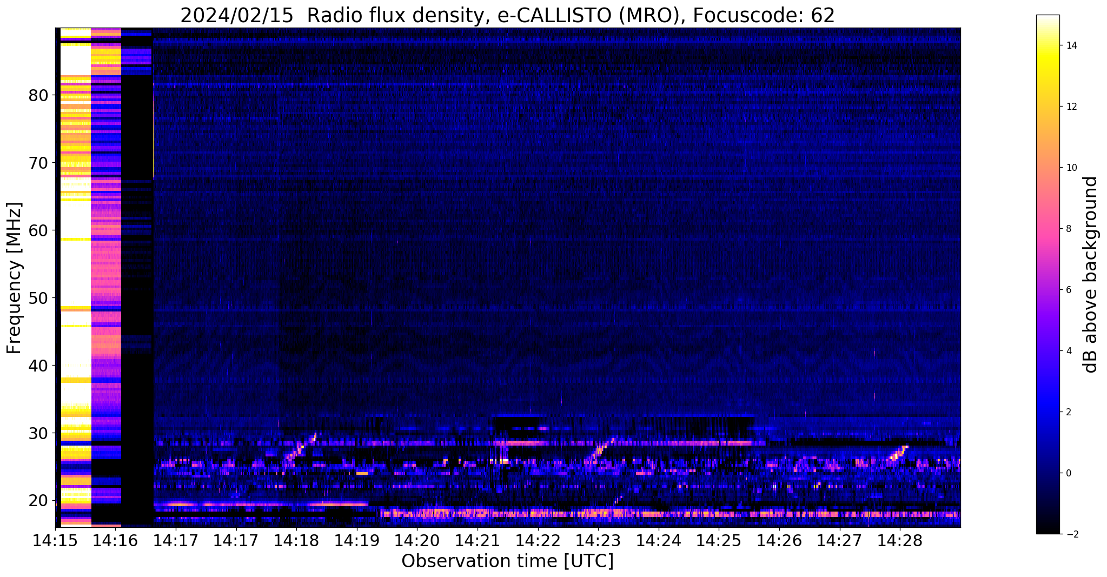Click the 14:15 time tick label
The width and height of the screenshot is (1107, 577).
(x=55, y=540)
